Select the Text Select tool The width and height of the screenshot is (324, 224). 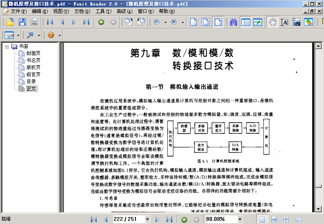point(284,22)
